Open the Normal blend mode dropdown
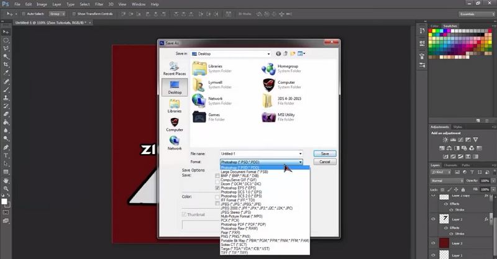 click(447, 181)
